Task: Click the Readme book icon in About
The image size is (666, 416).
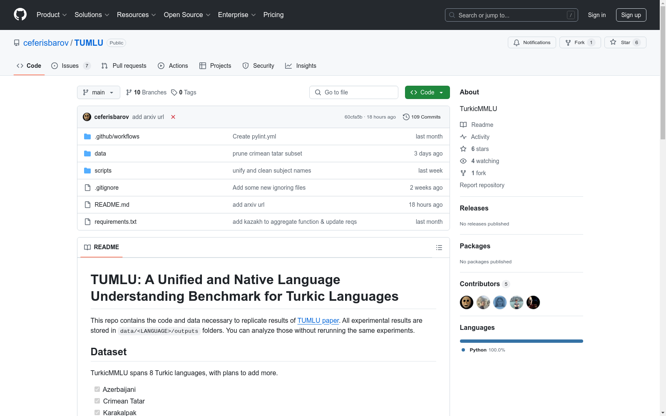Action: pos(463,125)
